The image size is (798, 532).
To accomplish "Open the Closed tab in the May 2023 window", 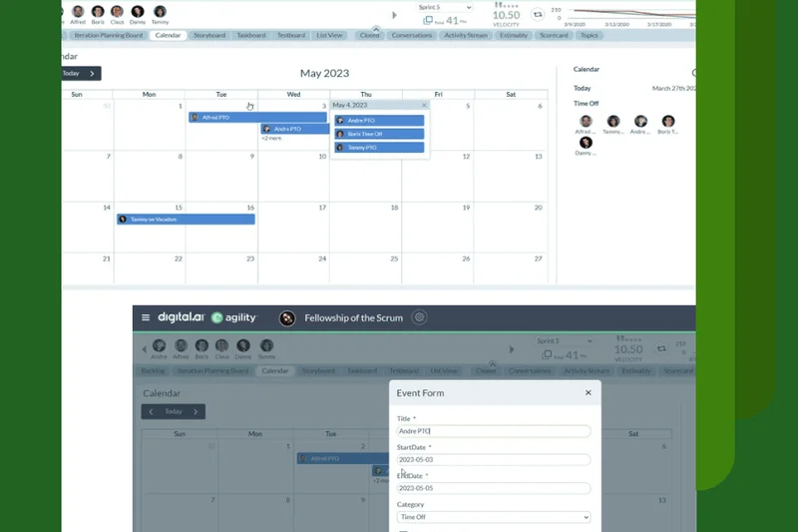I will (369, 35).
